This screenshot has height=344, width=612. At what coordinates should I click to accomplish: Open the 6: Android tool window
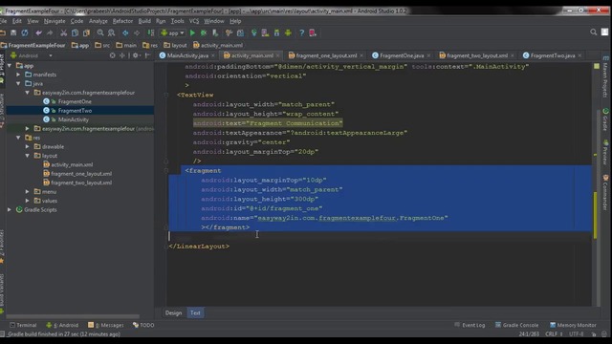tap(62, 325)
